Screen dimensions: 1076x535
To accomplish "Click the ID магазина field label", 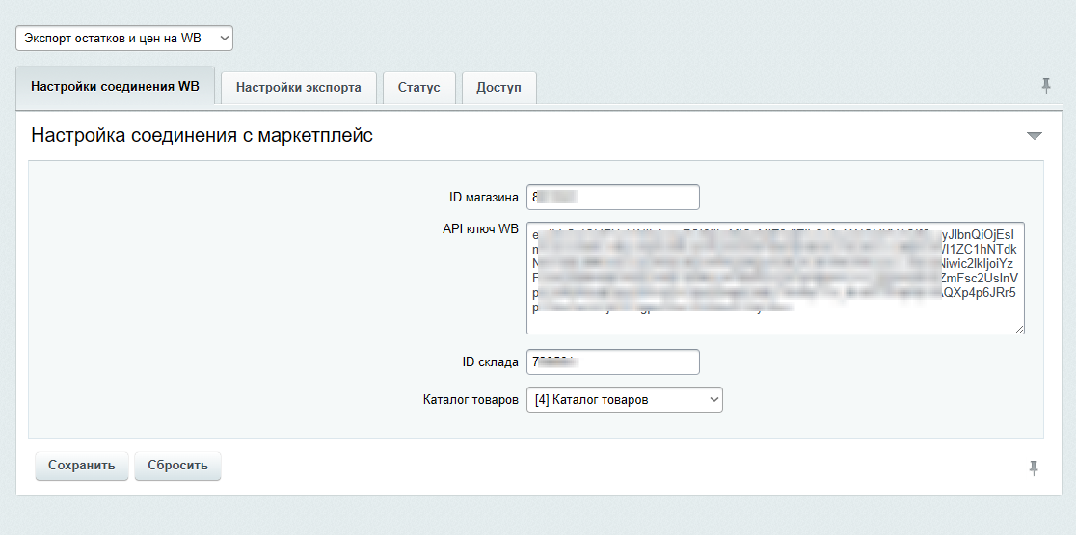I will (x=483, y=197).
